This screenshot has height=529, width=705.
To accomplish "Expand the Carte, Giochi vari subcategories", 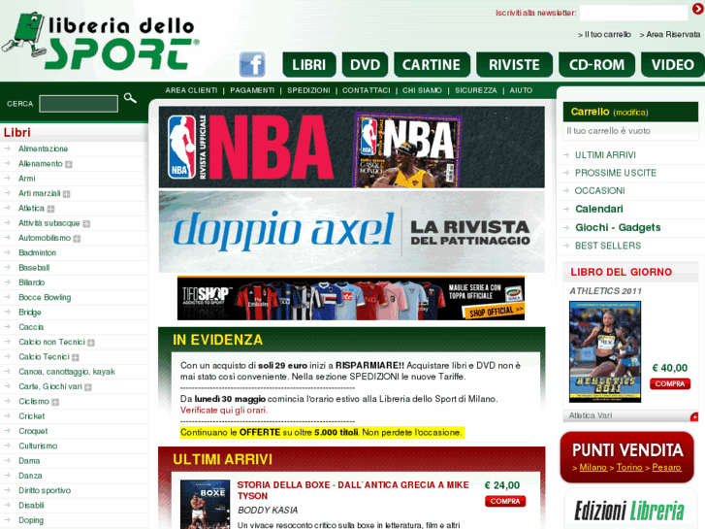I will tap(88, 387).
